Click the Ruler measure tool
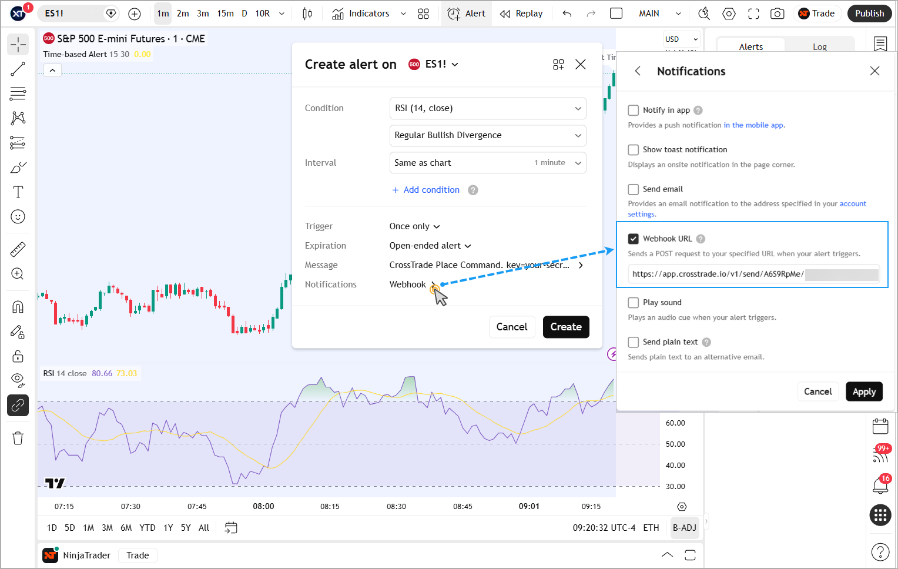Image resolution: width=898 pixels, height=569 pixels. tap(18, 249)
